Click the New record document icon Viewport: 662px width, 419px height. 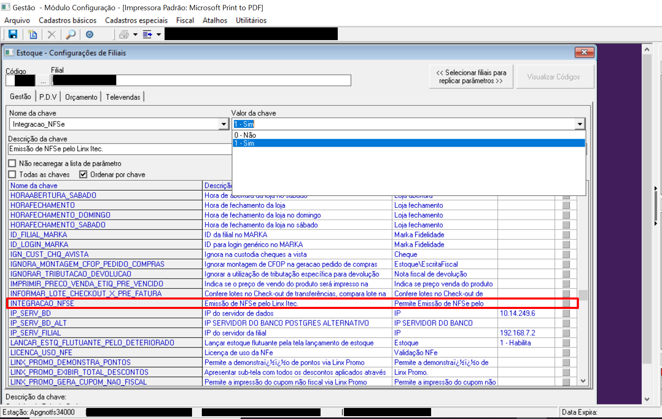32,34
